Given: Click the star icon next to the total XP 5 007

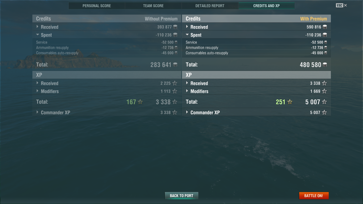Looking at the screenshot, I should [x=324, y=102].
